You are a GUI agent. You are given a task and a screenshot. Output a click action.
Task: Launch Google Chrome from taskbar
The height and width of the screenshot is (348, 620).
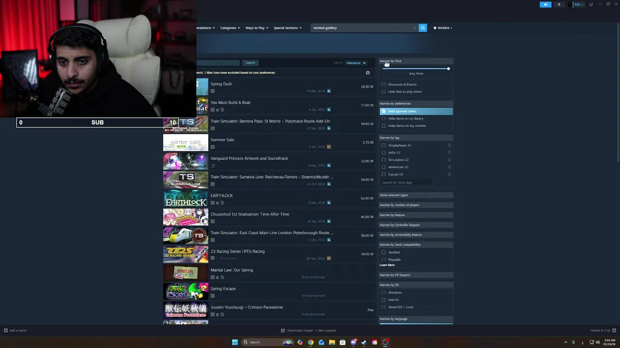coord(310,342)
